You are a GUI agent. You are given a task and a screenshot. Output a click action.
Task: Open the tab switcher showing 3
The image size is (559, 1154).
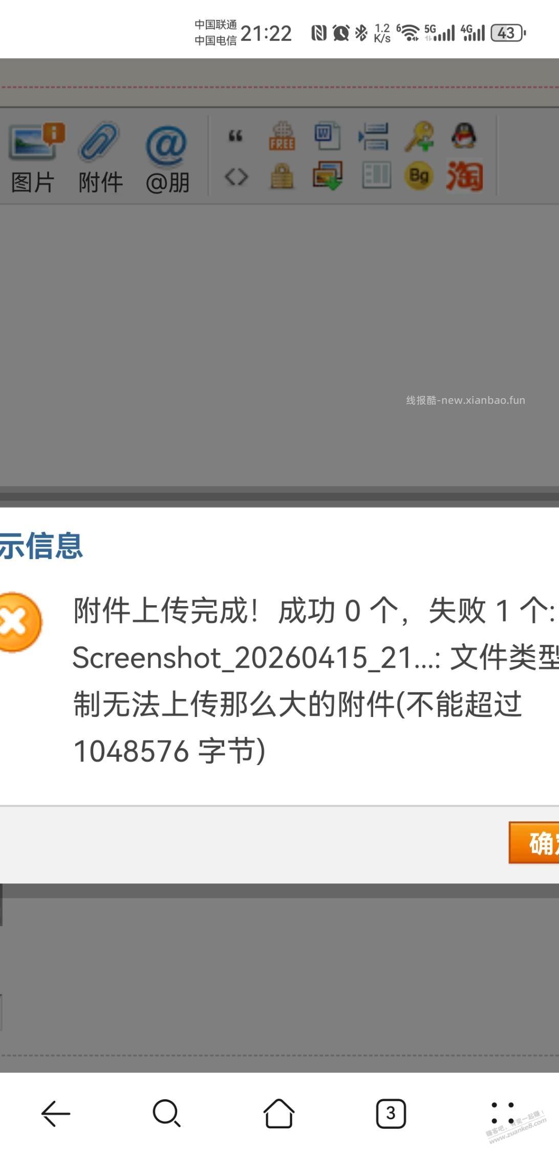(391, 1113)
